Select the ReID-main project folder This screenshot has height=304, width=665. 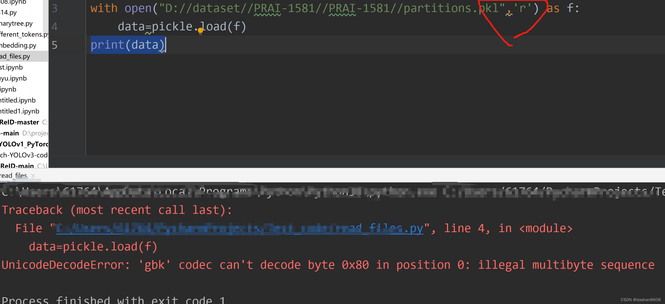[17, 166]
